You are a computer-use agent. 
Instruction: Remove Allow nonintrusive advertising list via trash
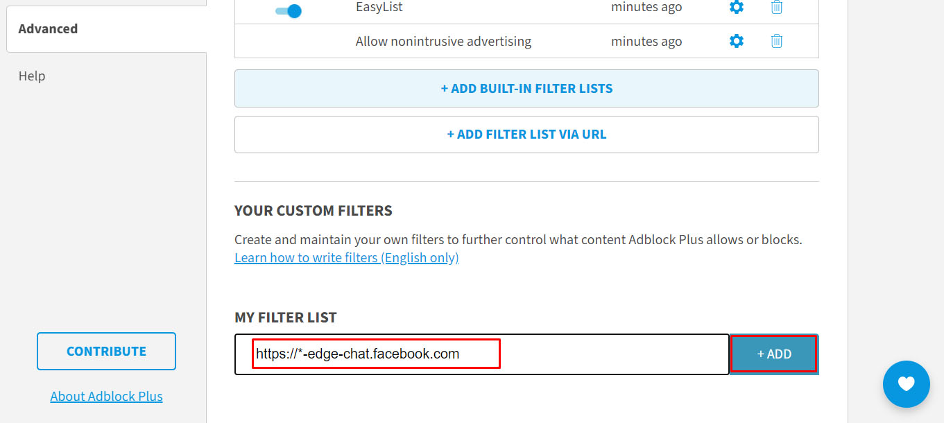tap(777, 42)
